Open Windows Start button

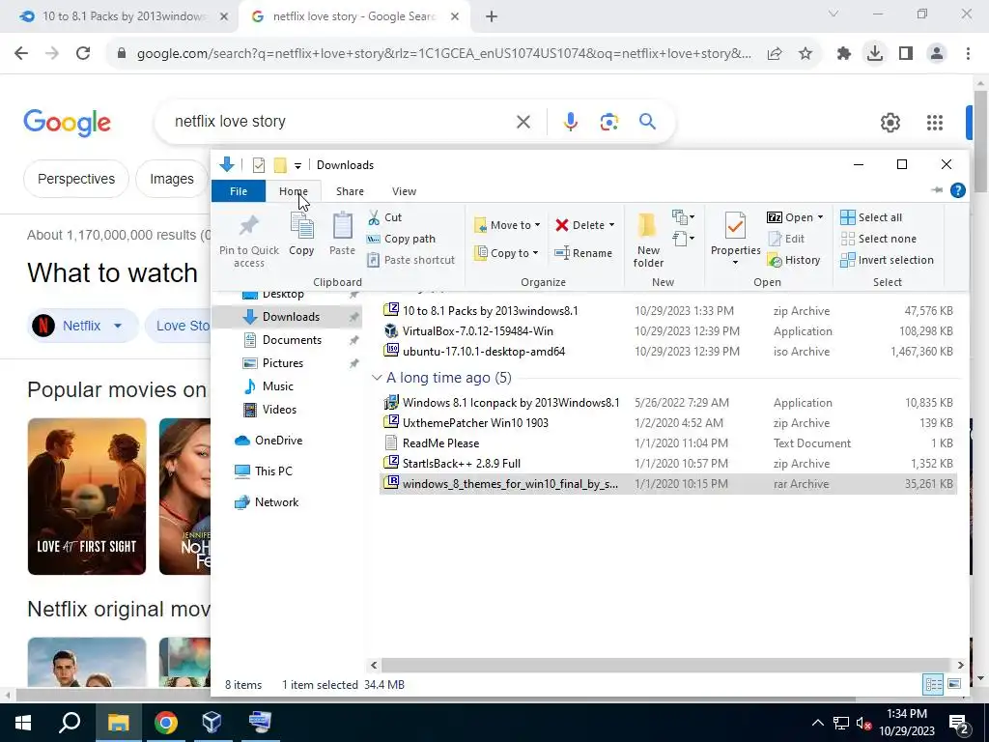(x=23, y=723)
